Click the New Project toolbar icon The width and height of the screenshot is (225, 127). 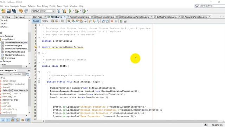pos(3,11)
